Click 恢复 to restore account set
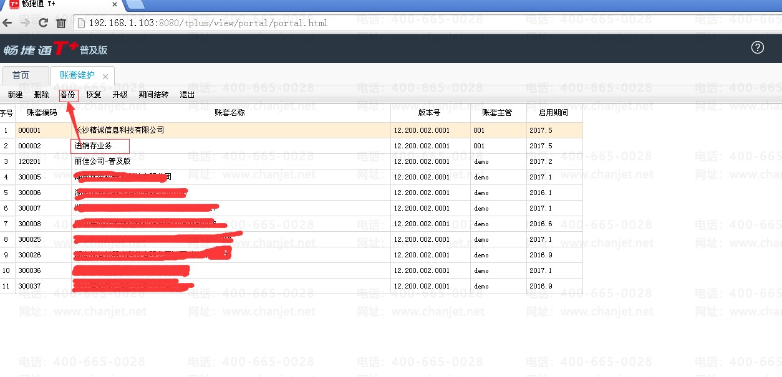Screen dimensions: 782x377 [x=94, y=95]
